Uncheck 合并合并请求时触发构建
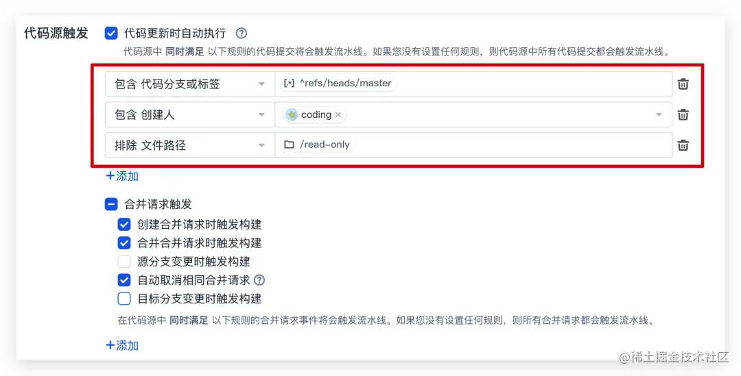The width and height of the screenshot is (741, 376). click(x=123, y=243)
